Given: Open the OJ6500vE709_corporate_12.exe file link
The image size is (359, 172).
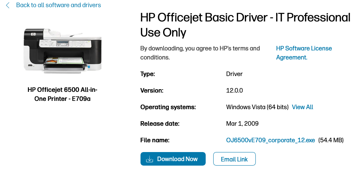Looking at the screenshot, I should click(x=270, y=140).
